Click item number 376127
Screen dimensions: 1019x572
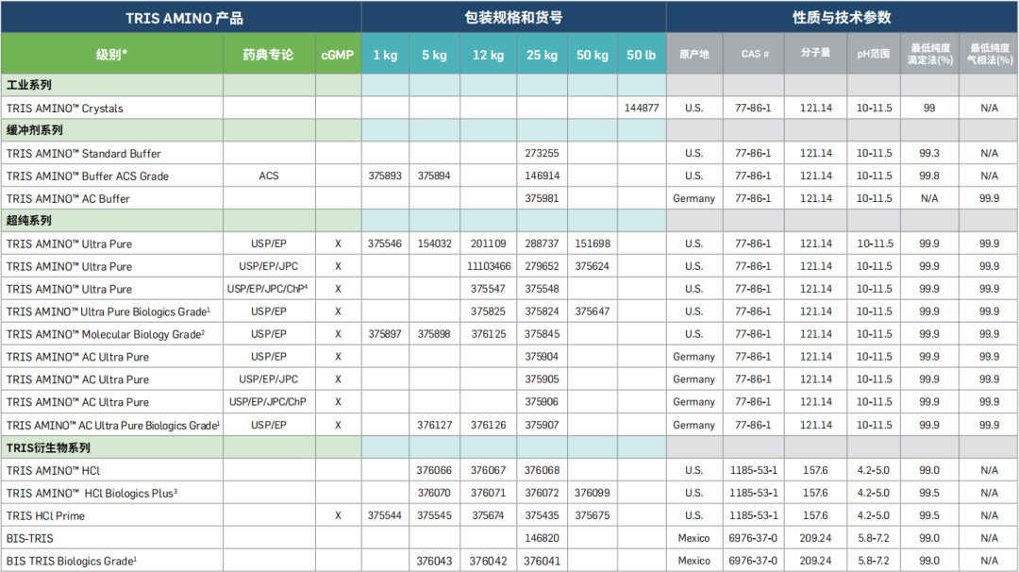434,425
